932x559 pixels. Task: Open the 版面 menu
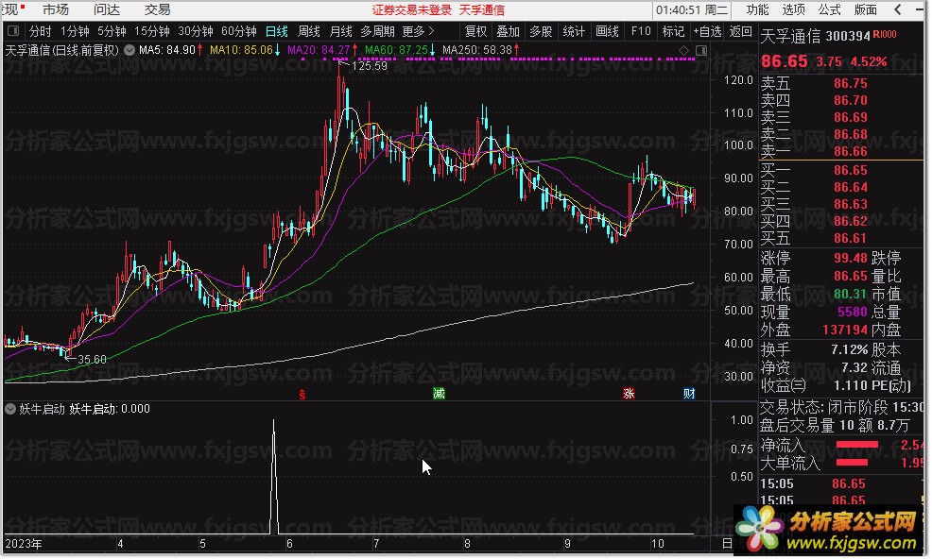pos(866,9)
